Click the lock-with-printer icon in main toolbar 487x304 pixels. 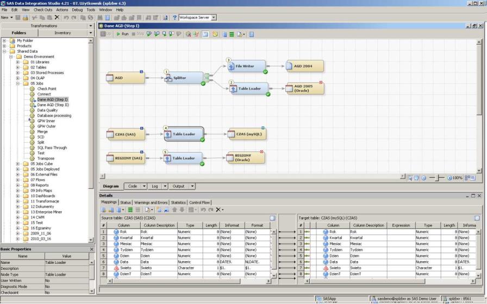26,18
